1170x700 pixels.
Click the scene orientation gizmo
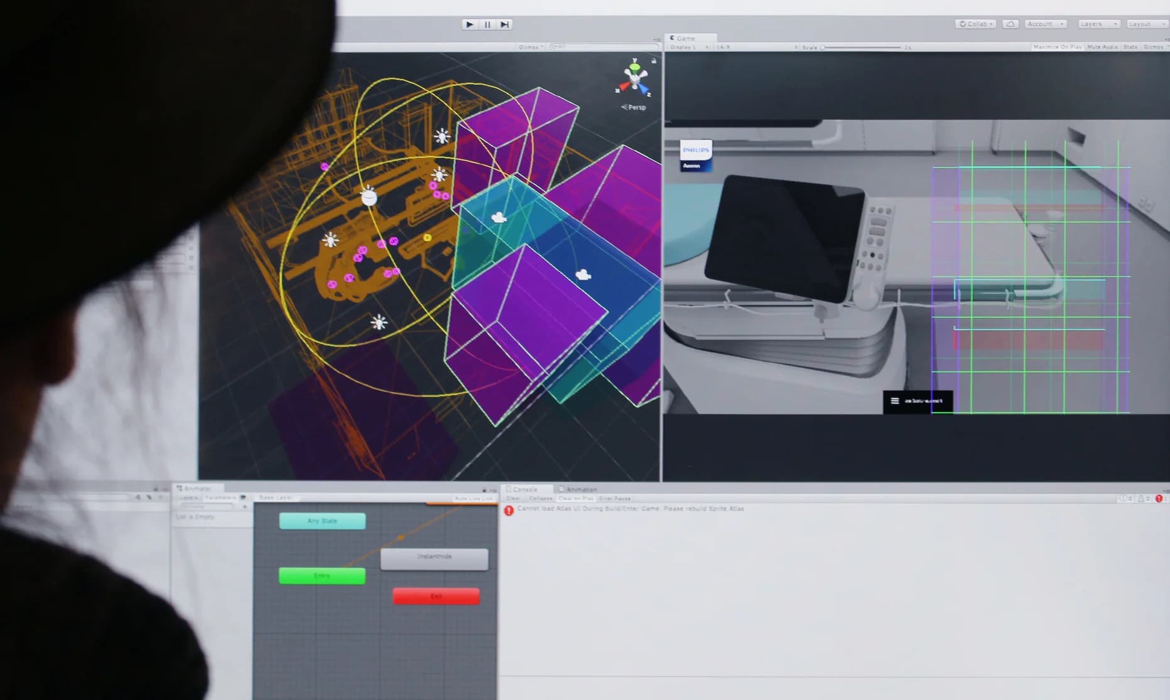[635, 78]
